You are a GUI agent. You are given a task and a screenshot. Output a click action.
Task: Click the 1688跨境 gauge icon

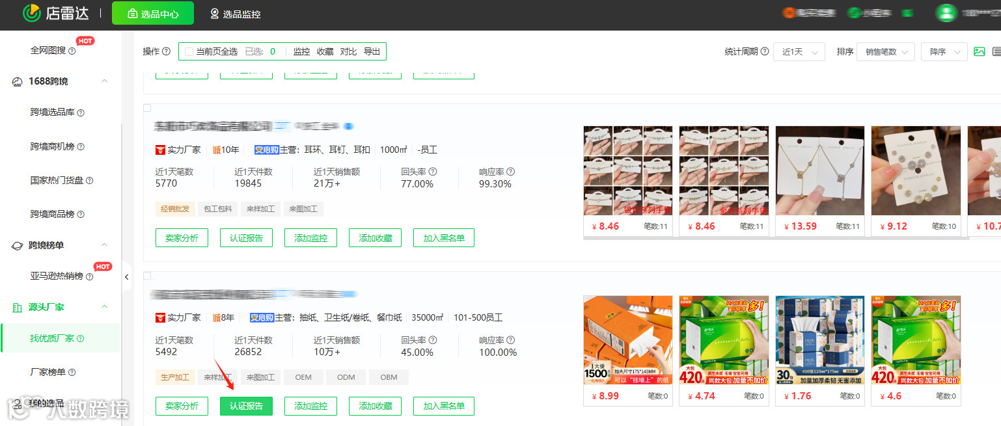click(x=18, y=81)
